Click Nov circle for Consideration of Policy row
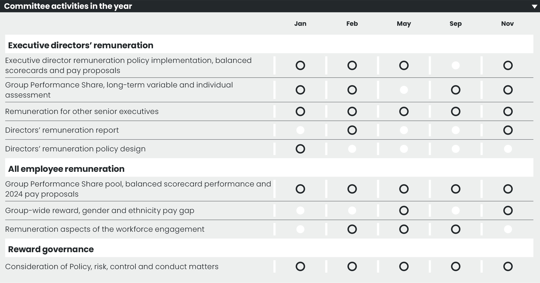Screen dimensions: 540x283 508,266
